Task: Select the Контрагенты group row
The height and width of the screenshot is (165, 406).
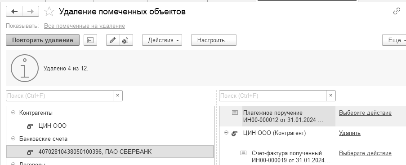Action: [110, 113]
